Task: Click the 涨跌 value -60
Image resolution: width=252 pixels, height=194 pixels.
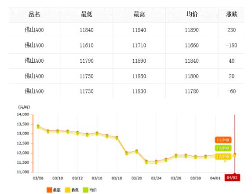Action: (x=232, y=91)
